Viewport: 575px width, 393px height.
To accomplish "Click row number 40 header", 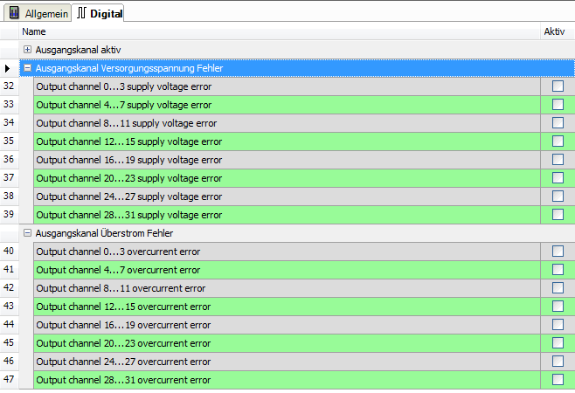I will pos(9,252).
